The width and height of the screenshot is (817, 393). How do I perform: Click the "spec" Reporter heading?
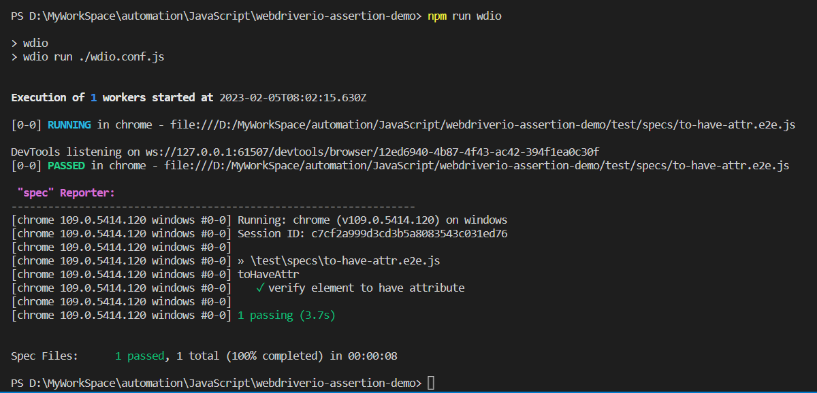[66, 193]
